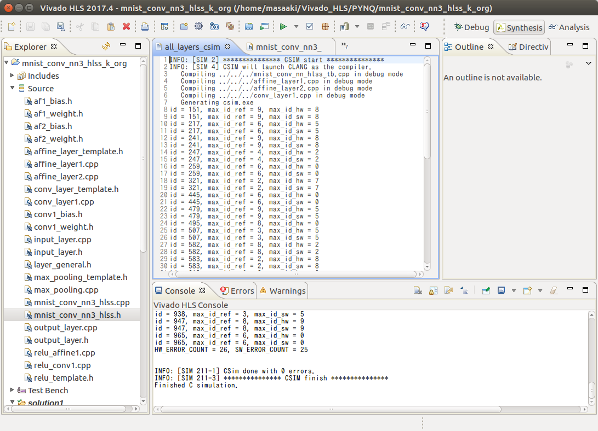Click the Clear Console icon

coord(418,290)
